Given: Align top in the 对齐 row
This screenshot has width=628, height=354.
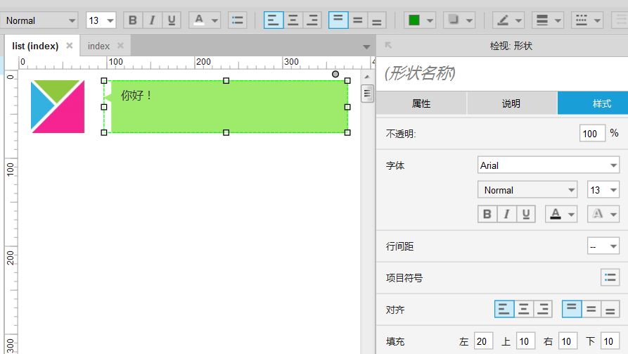Looking at the screenshot, I should pos(572,309).
